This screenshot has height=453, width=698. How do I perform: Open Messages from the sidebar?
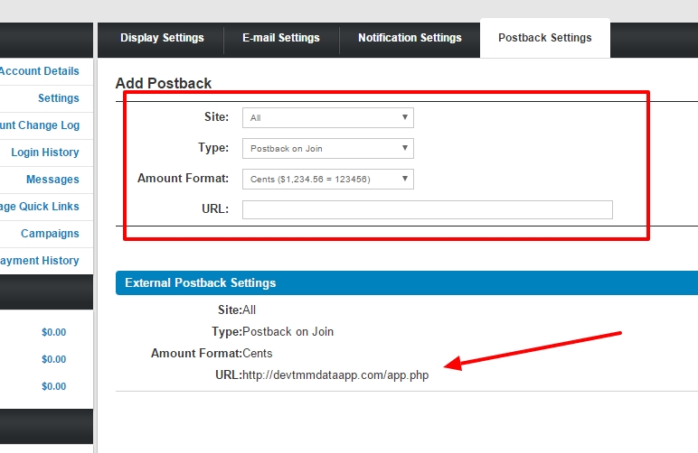[52, 180]
